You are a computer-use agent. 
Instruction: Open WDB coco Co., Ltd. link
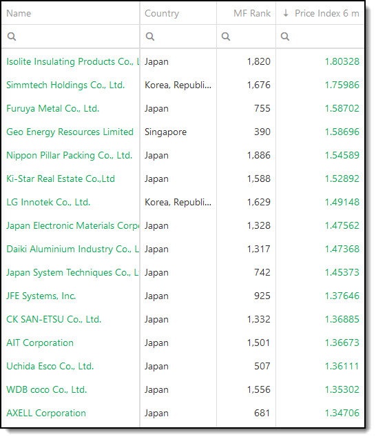pyautogui.click(x=47, y=390)
